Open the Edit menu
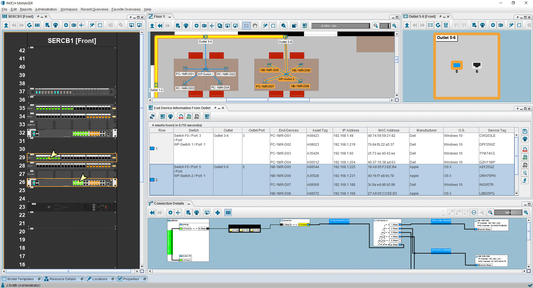This screenshot has height=288, width=533. [14, 9]
